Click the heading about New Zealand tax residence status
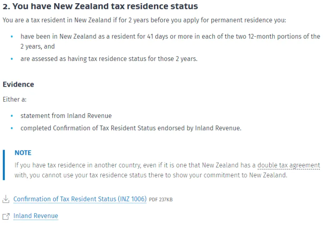Screen dimensions: 327x226 100,6
